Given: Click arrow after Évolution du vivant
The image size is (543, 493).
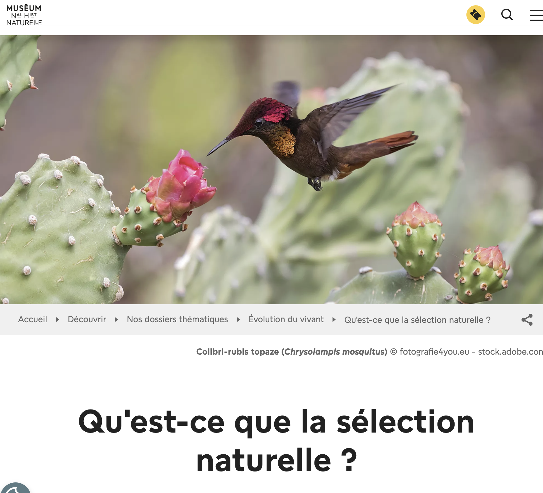Looking at the screenshot, I should click(x=334, y=319).
